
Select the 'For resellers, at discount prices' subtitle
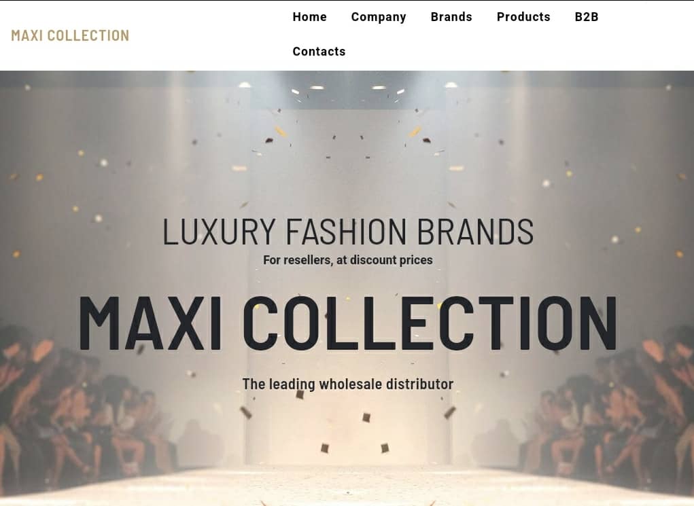coord(347,260)
